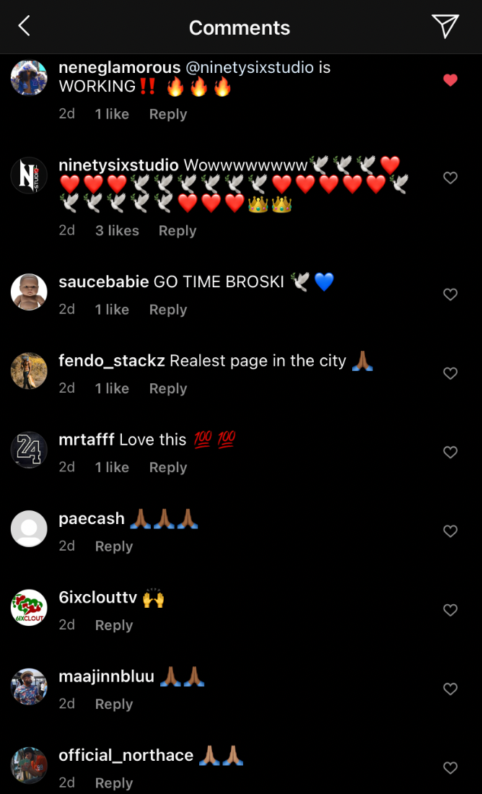The width and height of the screenshot is (482, 794).
Task: Tap heart next to 6ixclouttv comment
Action: (x=450, y=610)
